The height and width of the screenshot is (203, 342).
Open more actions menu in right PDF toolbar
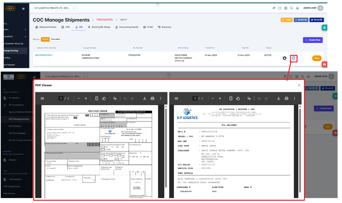pos(295,98)
